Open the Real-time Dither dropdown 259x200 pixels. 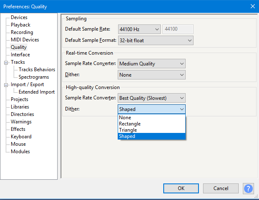151,75
